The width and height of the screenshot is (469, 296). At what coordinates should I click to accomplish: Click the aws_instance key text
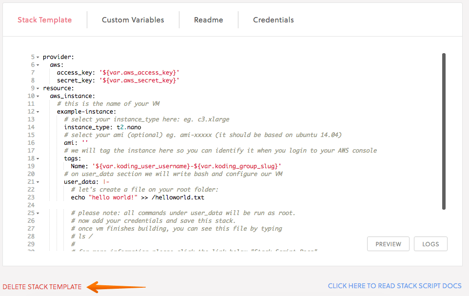click(x=72, y=96)
